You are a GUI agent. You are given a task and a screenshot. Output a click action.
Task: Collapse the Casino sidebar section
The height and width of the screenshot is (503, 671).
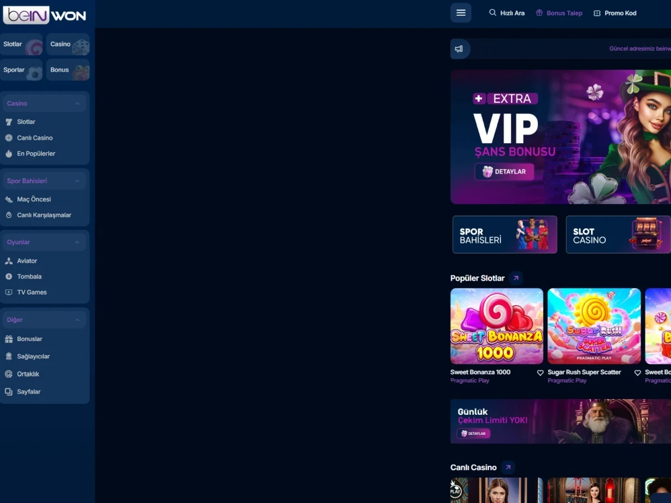77,103
